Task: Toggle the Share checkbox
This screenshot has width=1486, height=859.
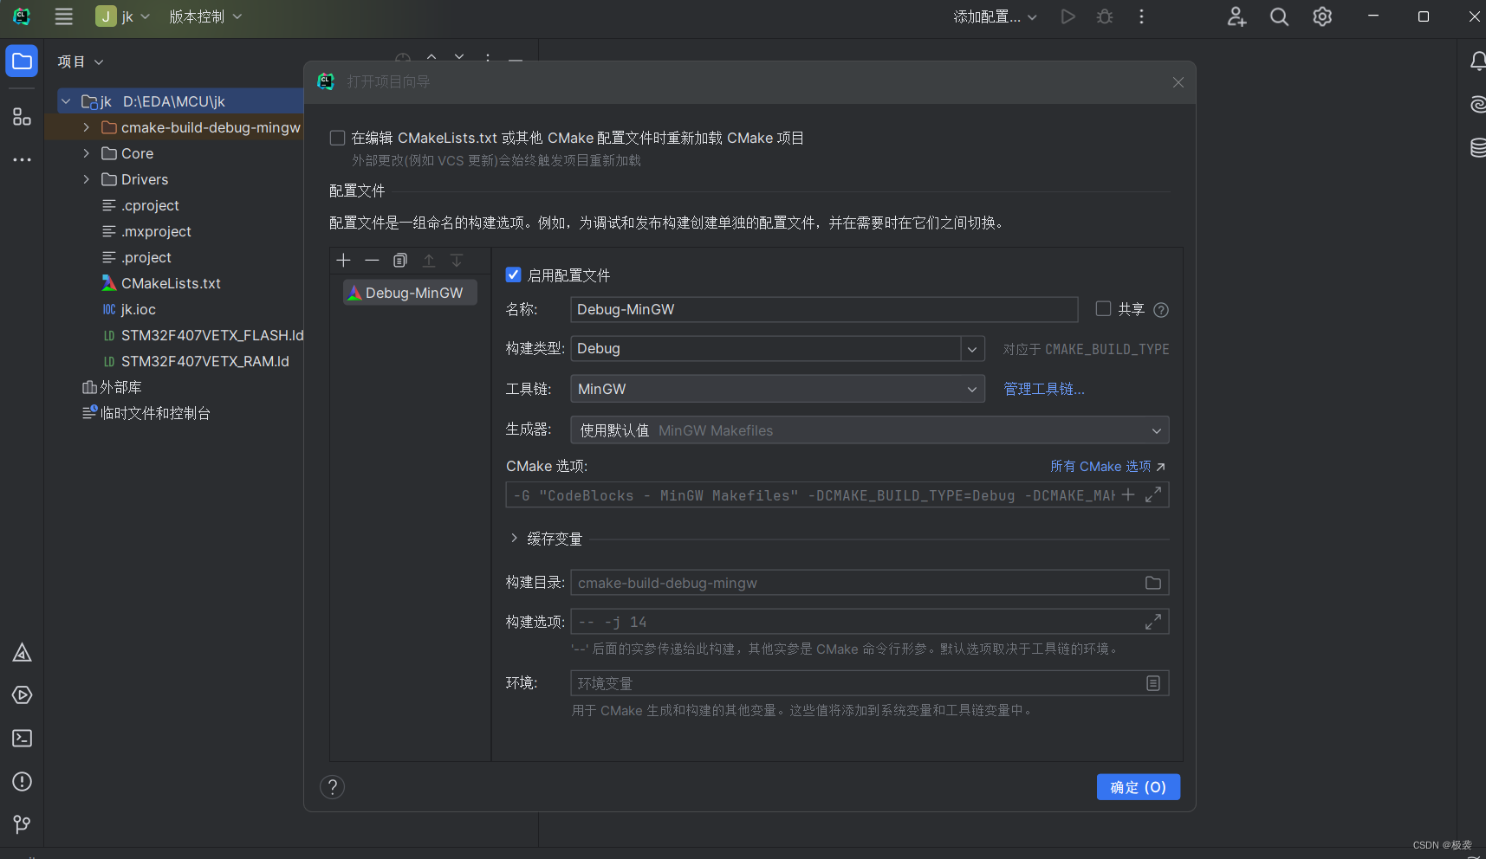Action: (x=1103, y=308)
